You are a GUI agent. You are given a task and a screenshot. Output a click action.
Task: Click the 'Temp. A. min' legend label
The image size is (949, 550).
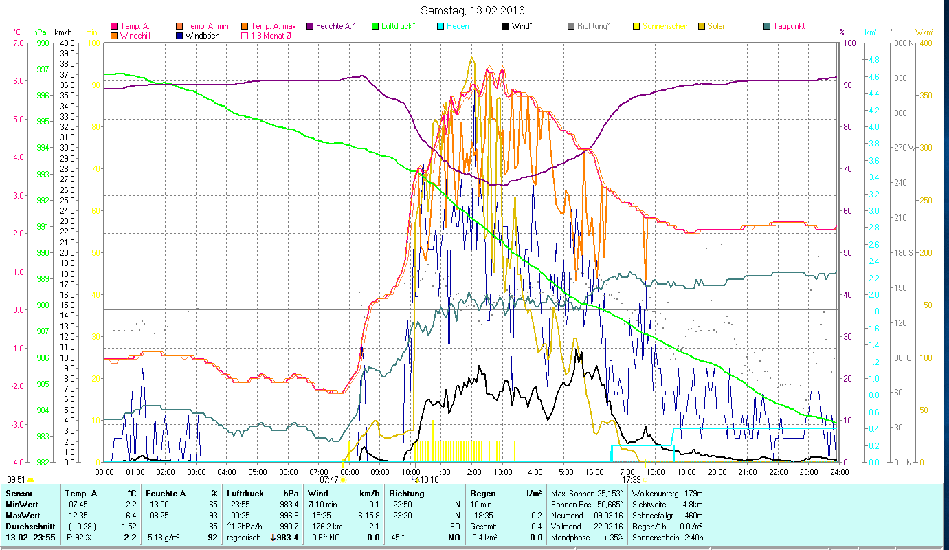[x=208, y=27]
